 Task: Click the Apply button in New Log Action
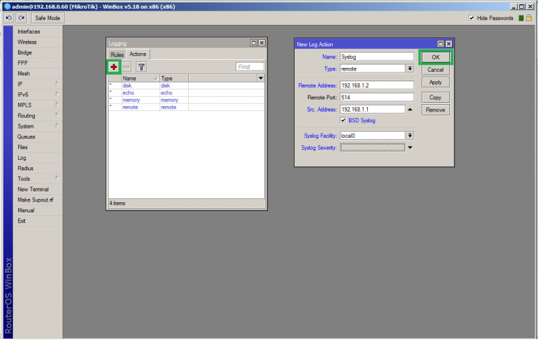(x=435, y=82)
